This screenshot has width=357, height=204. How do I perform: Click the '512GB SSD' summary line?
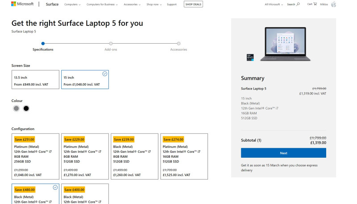[249, 118]
